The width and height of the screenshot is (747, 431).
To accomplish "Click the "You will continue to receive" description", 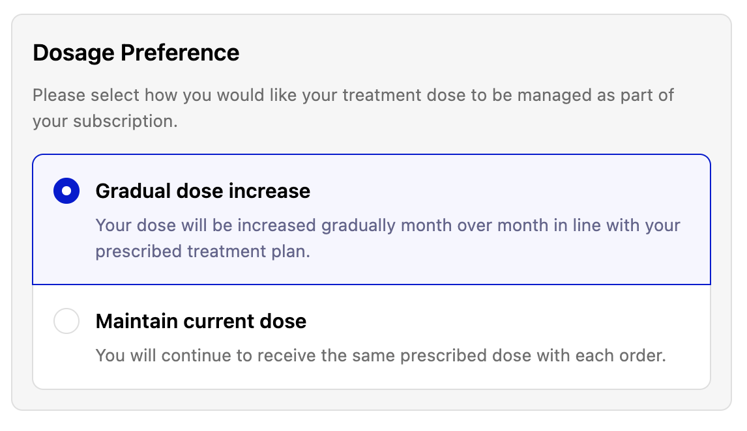I will coord(381,356).
